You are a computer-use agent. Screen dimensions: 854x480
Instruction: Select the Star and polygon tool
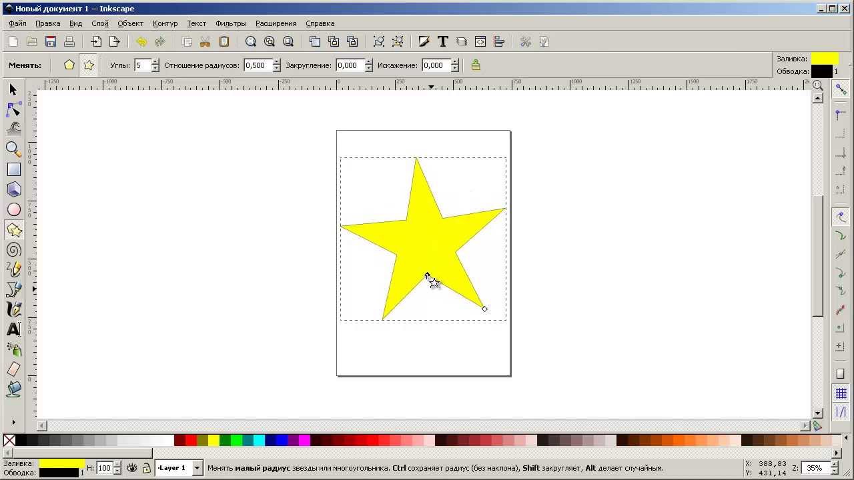[13, 230]
